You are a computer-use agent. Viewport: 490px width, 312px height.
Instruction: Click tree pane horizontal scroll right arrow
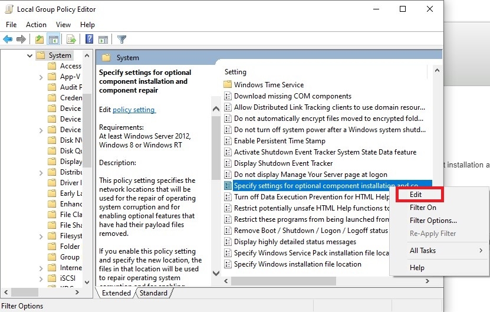[77, 293]
